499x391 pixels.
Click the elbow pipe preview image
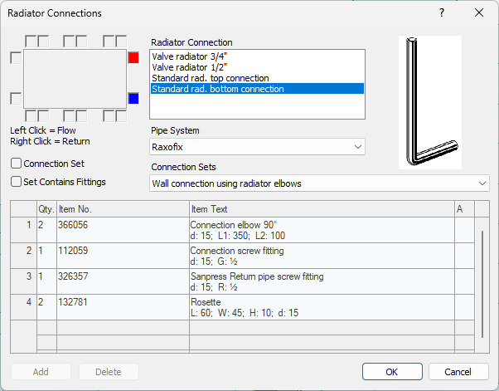pyautogui.click(x=430, y=102)
